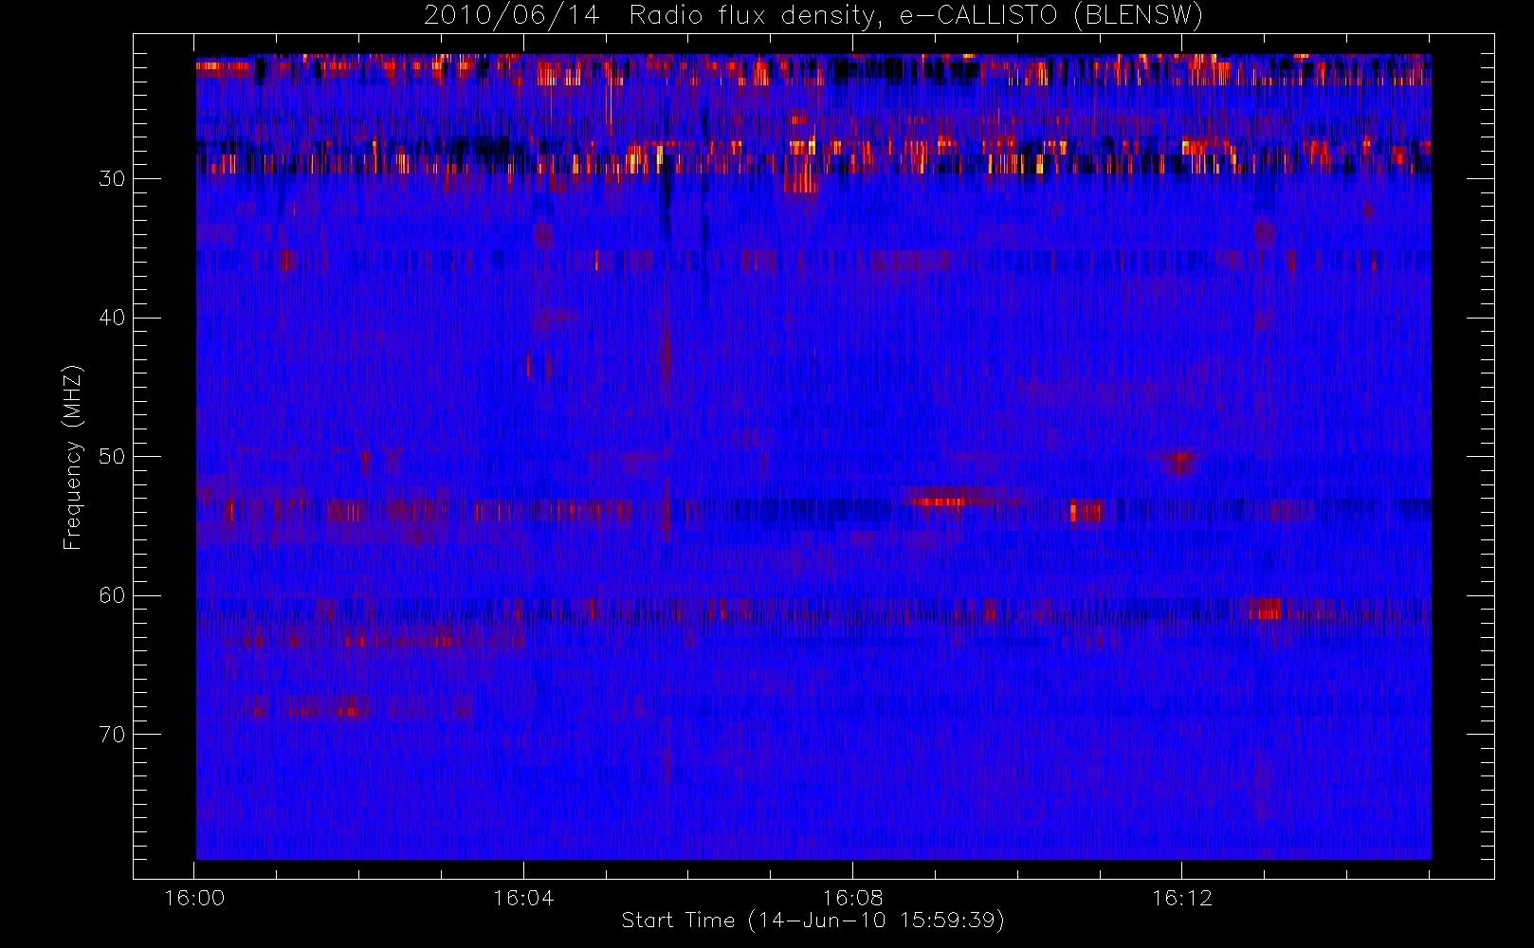The width and height of the screenshot is (1534, 948).
Task: Click the '50' frequency tick label
Action: 112,457
